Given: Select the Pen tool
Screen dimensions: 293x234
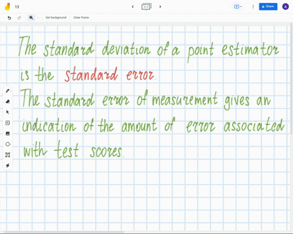Looking at the screenshot, I should click(x=8, y=91).
